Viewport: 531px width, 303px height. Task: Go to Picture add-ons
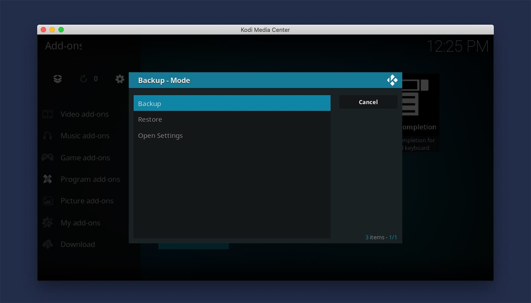(87, 201)
